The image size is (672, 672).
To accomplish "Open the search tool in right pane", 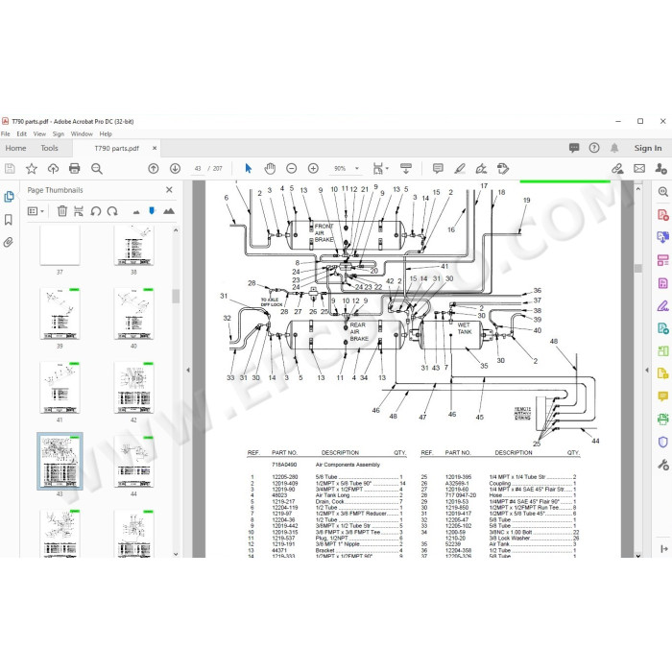I will click(x=662, y=191).
